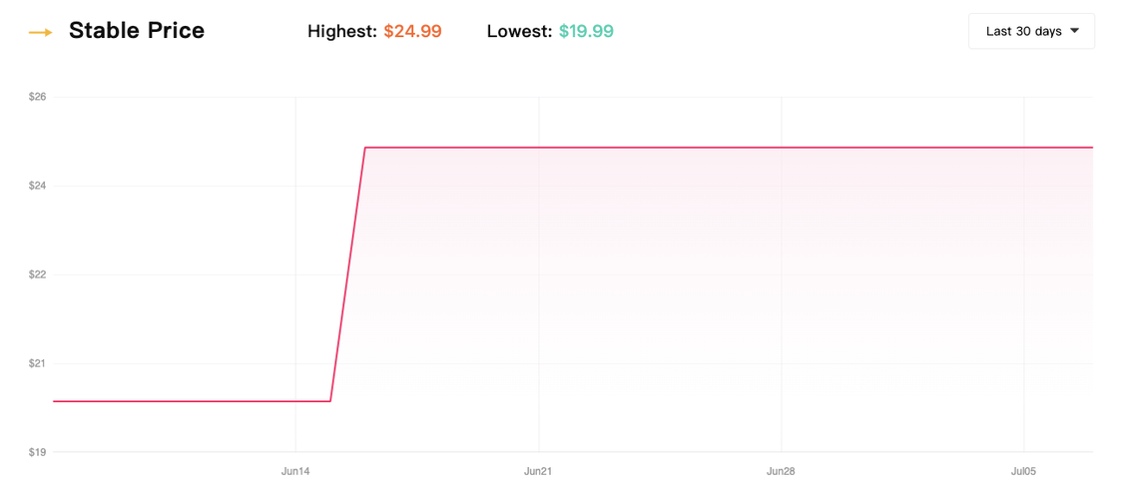Click the Highest label text

(x=342, y=32)
